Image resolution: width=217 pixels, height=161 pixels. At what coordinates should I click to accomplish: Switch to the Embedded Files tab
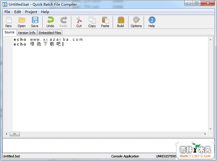(50, 33)
